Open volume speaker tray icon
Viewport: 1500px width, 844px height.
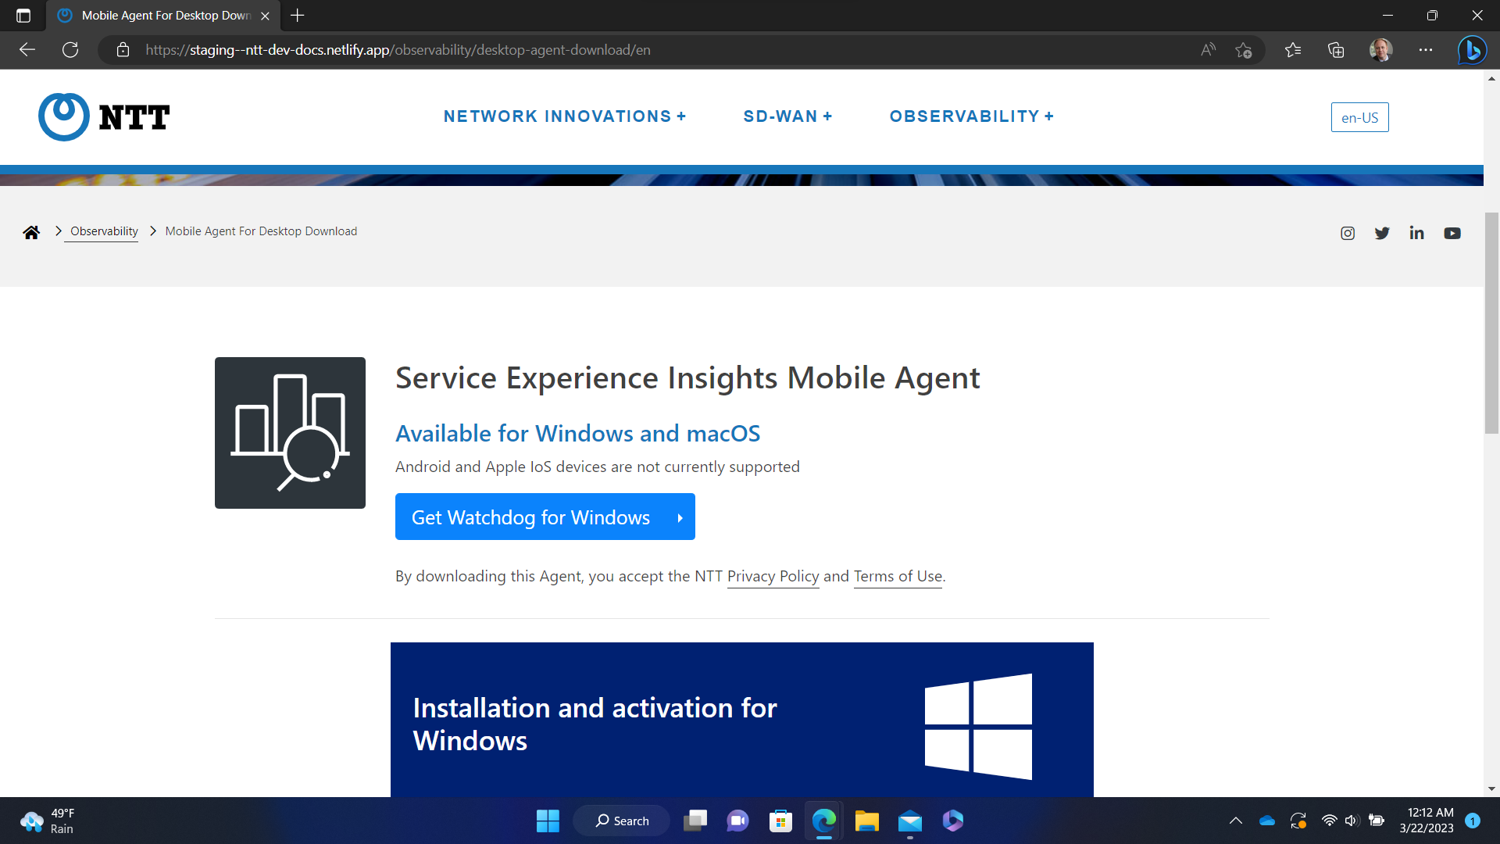[1352, 821]
